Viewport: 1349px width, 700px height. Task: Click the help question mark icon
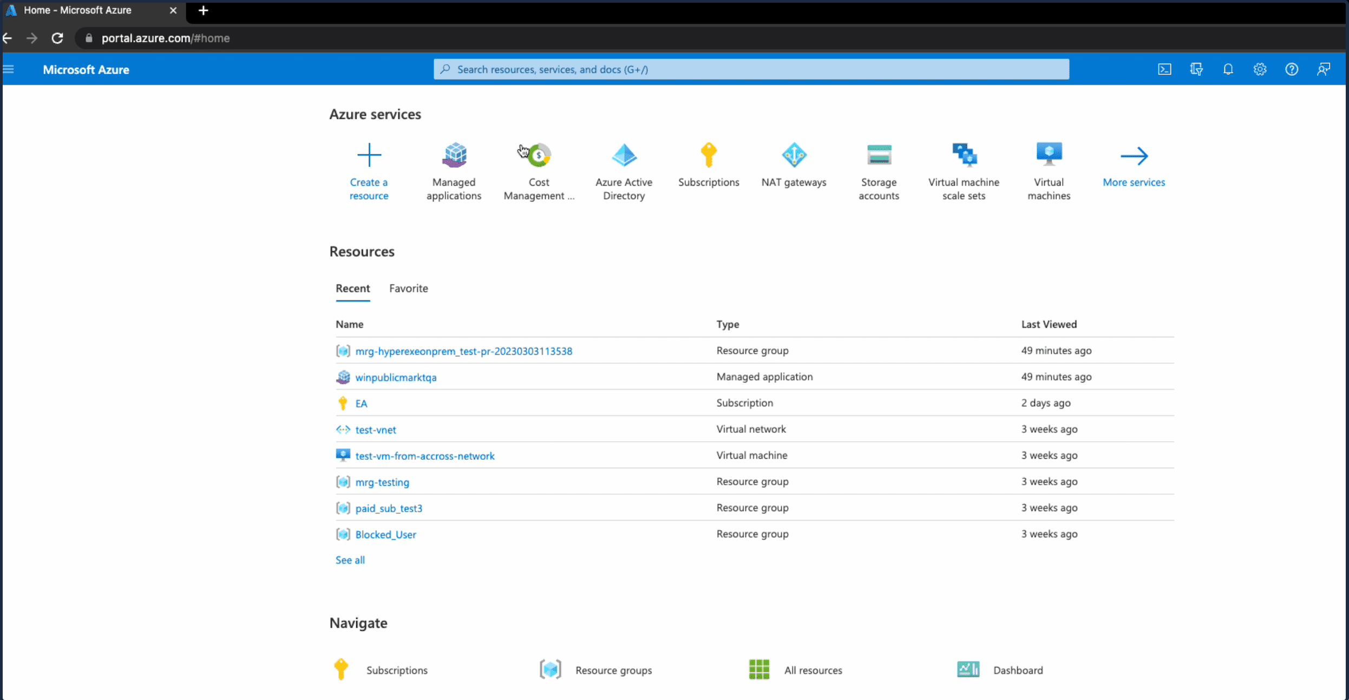pos(1292,69)
